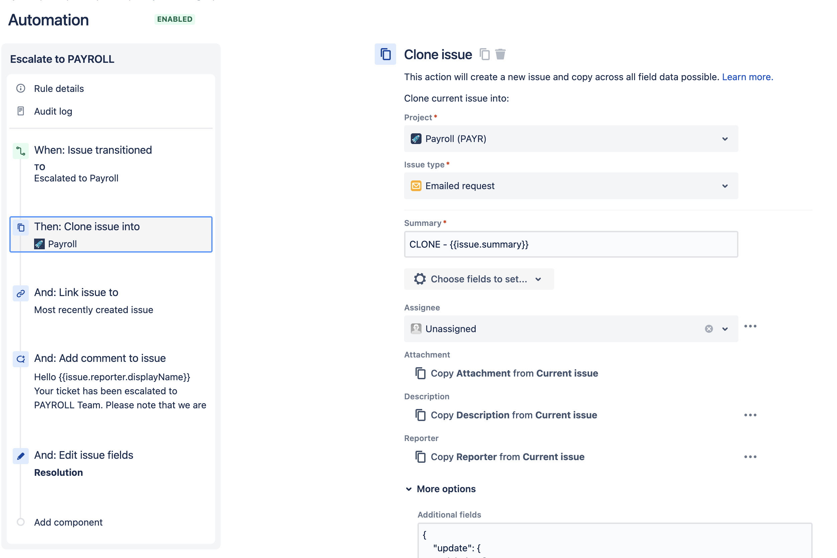The width and height of the screenshot is (837, 558).
Task: Click the duplicate icon next to Clone issue
Action: point(485,54)
